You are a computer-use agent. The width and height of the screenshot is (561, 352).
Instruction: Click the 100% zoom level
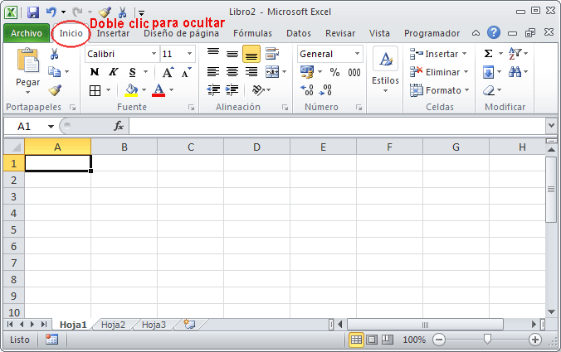tap(414, 340)
